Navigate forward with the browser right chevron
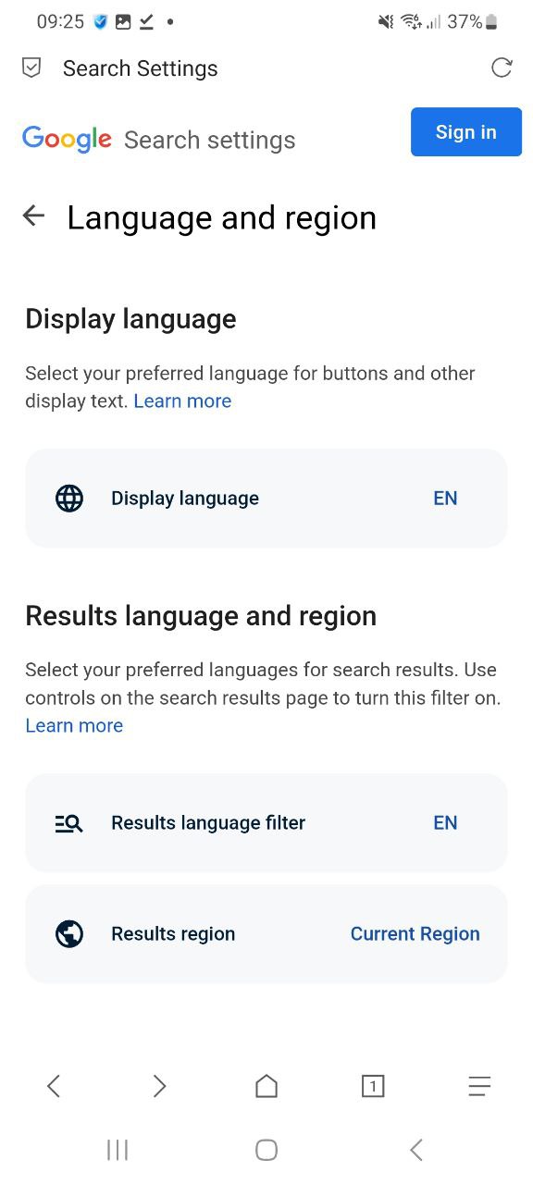Screen dimensions: 533x1184 coord(160,1086)
